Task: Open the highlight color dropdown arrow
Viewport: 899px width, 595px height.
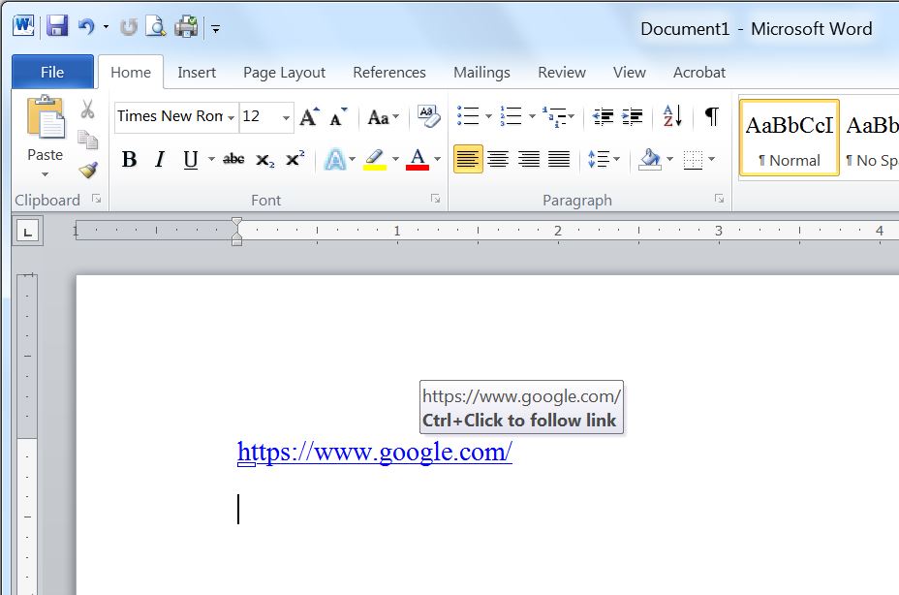Action: (395, 159)
